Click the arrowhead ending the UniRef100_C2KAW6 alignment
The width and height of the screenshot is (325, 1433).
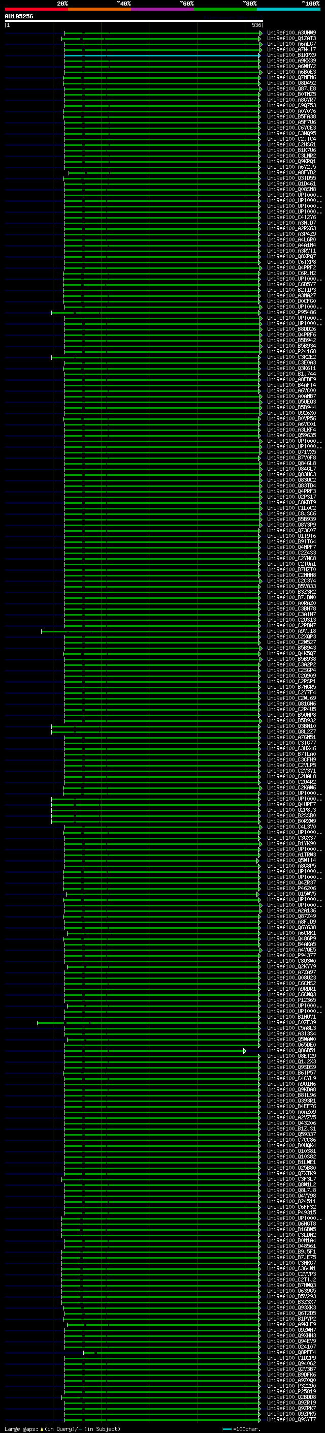[261, 788]
